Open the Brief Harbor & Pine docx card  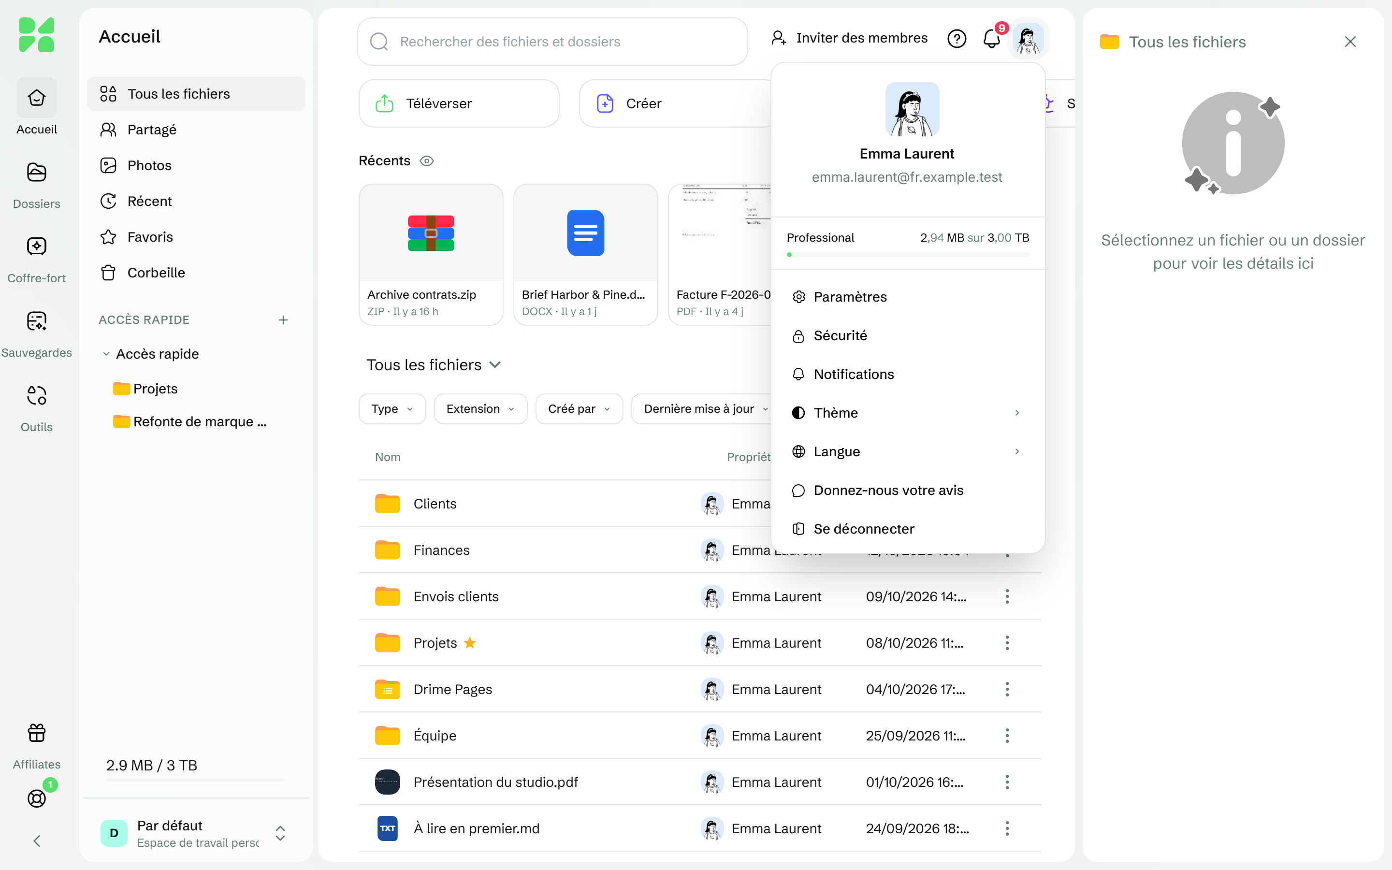(x=586, y=254)
